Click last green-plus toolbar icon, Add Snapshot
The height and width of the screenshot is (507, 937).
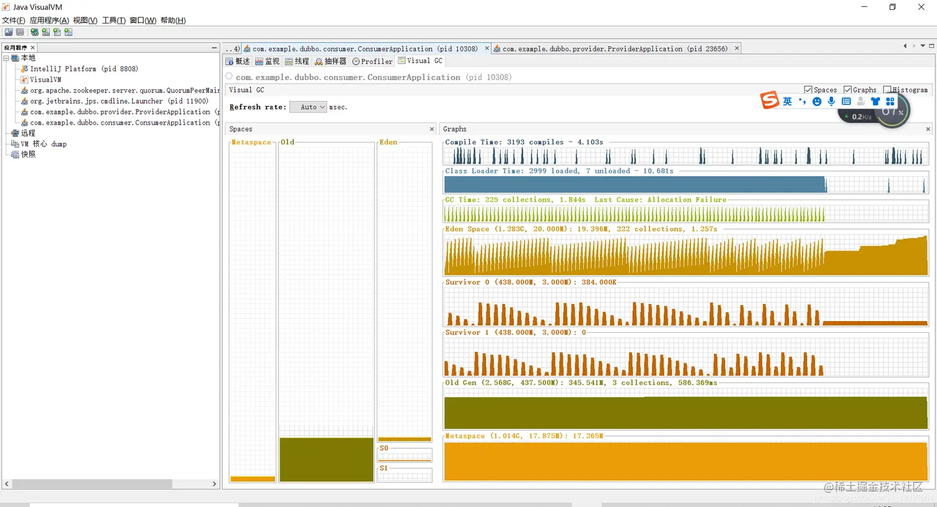click(68, 32)
